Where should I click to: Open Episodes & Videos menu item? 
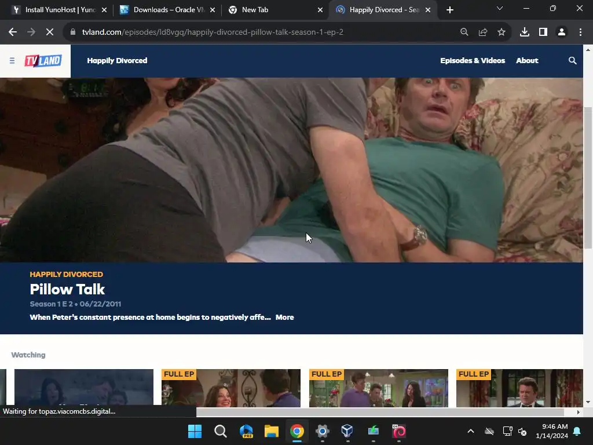click(473, 60)
